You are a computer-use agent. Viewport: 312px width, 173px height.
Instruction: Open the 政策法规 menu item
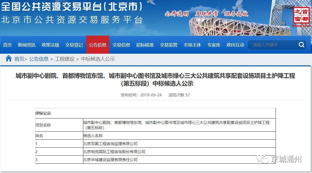click(x=50, y=45)
